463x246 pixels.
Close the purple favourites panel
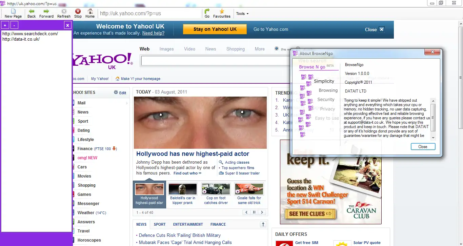tap(68, 25)
